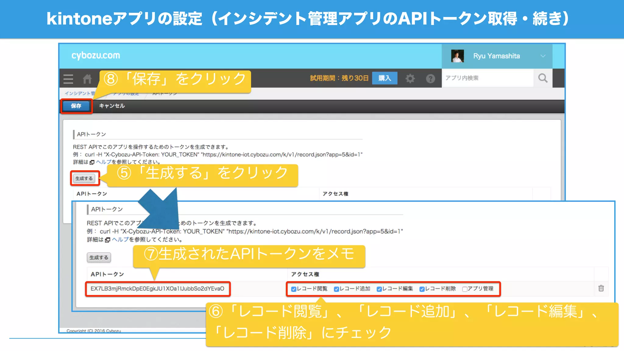
Task: Toggle the レコード閲覧 checkbox
Action: (x=294, y=289)
